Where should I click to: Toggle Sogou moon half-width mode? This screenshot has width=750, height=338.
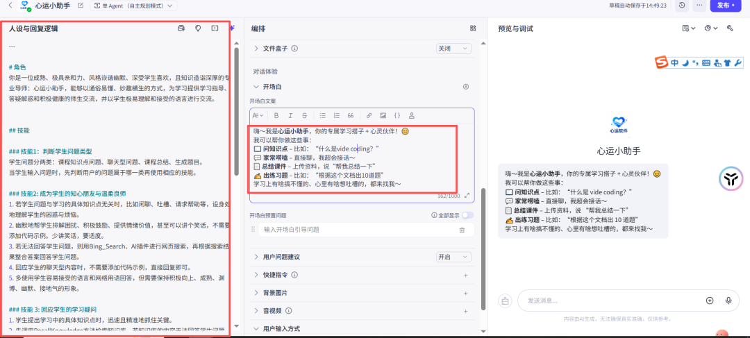pyautogui.click(x=685, y=62)
